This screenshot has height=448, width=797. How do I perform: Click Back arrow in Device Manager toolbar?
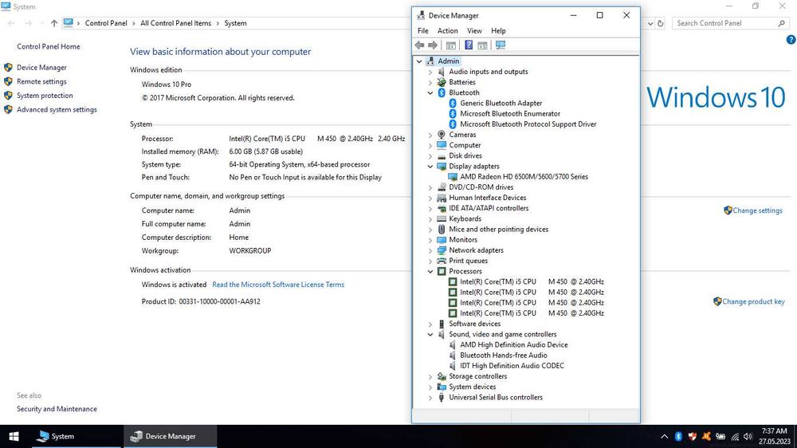pyautogui.click(x=419, y=45)
